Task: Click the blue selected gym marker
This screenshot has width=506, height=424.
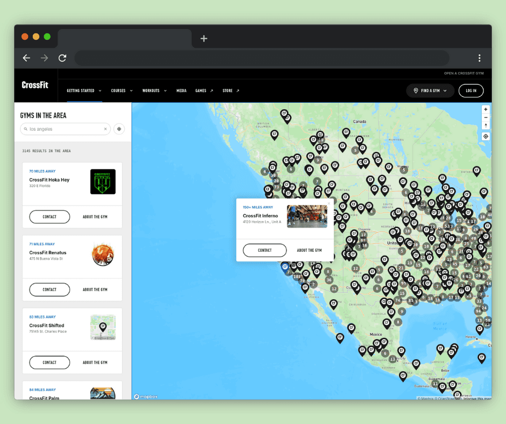Action: point(285,267)
